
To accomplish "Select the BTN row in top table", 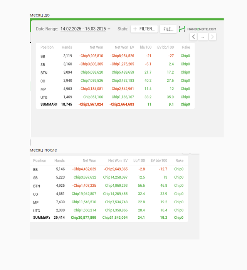I will click(x=115, y=72).
